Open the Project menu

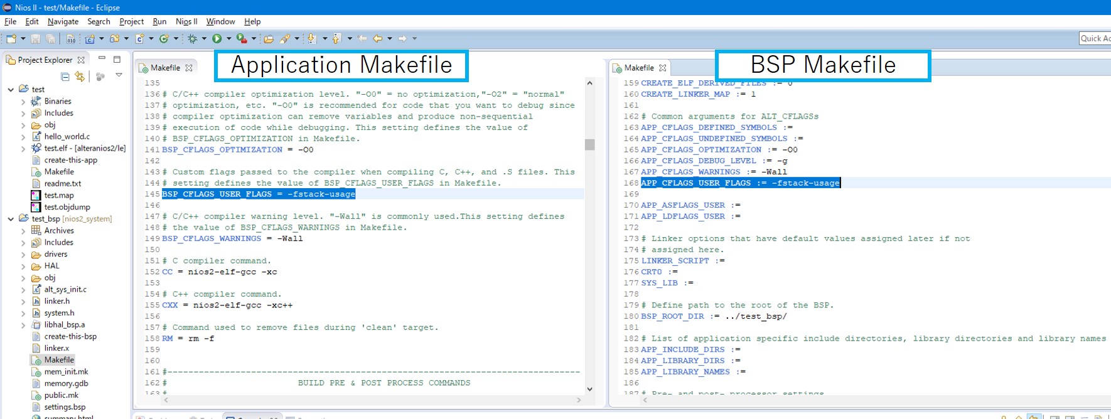131,21
